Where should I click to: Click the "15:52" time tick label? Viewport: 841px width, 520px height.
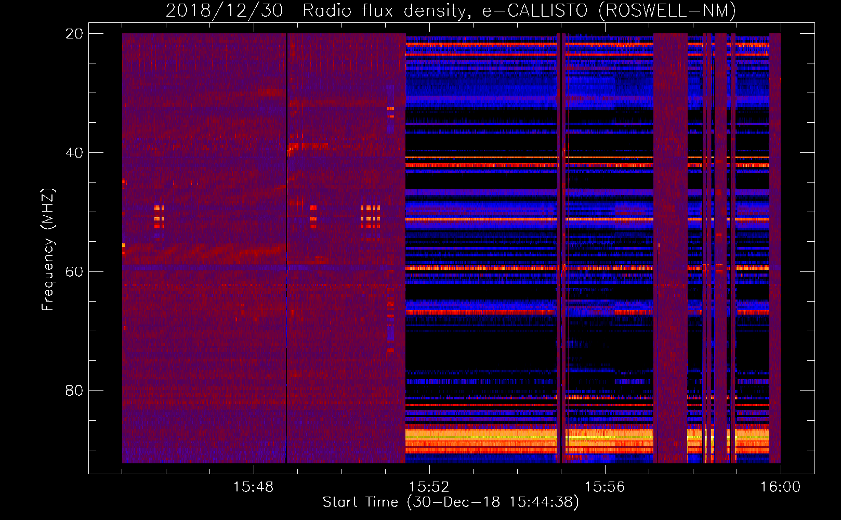(x=429, y=487)
